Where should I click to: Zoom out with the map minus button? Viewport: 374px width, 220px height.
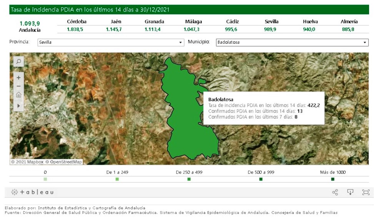click(18, 86)
